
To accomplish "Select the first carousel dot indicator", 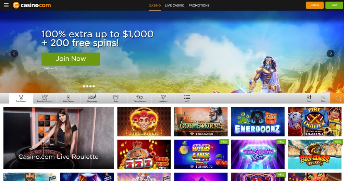I will [x=81, y=86].
